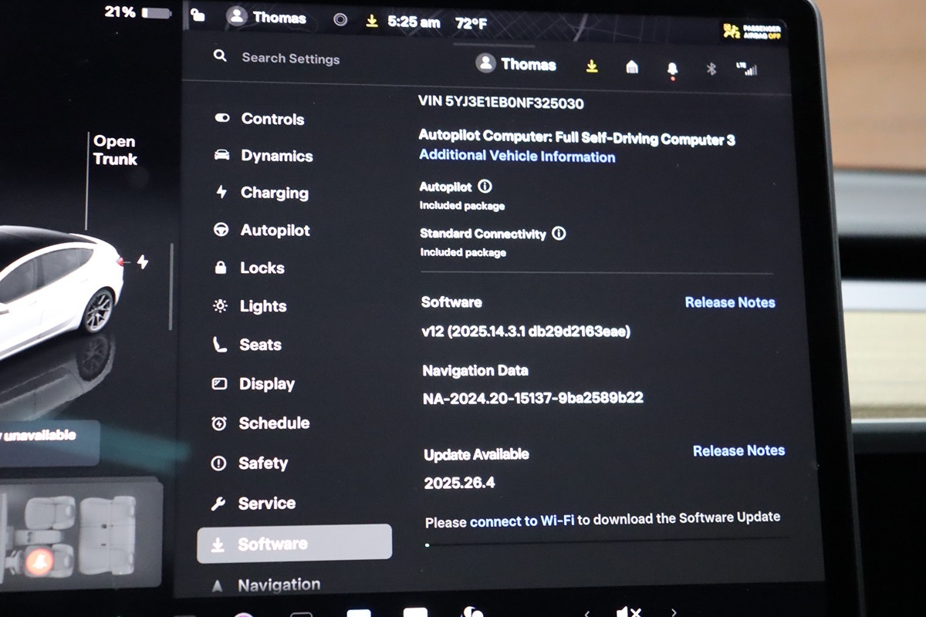Tap the software download icon in status bar
The height and width of the screenshot is (617, 926).
(372, 22)
